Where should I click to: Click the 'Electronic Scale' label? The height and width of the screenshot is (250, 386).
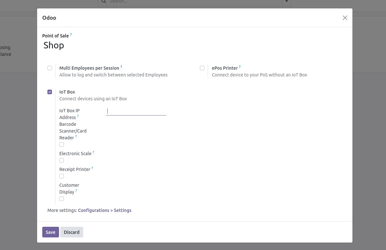[75, 154]
